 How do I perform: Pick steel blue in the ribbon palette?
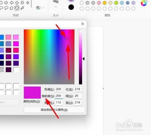tap(127, 3)
